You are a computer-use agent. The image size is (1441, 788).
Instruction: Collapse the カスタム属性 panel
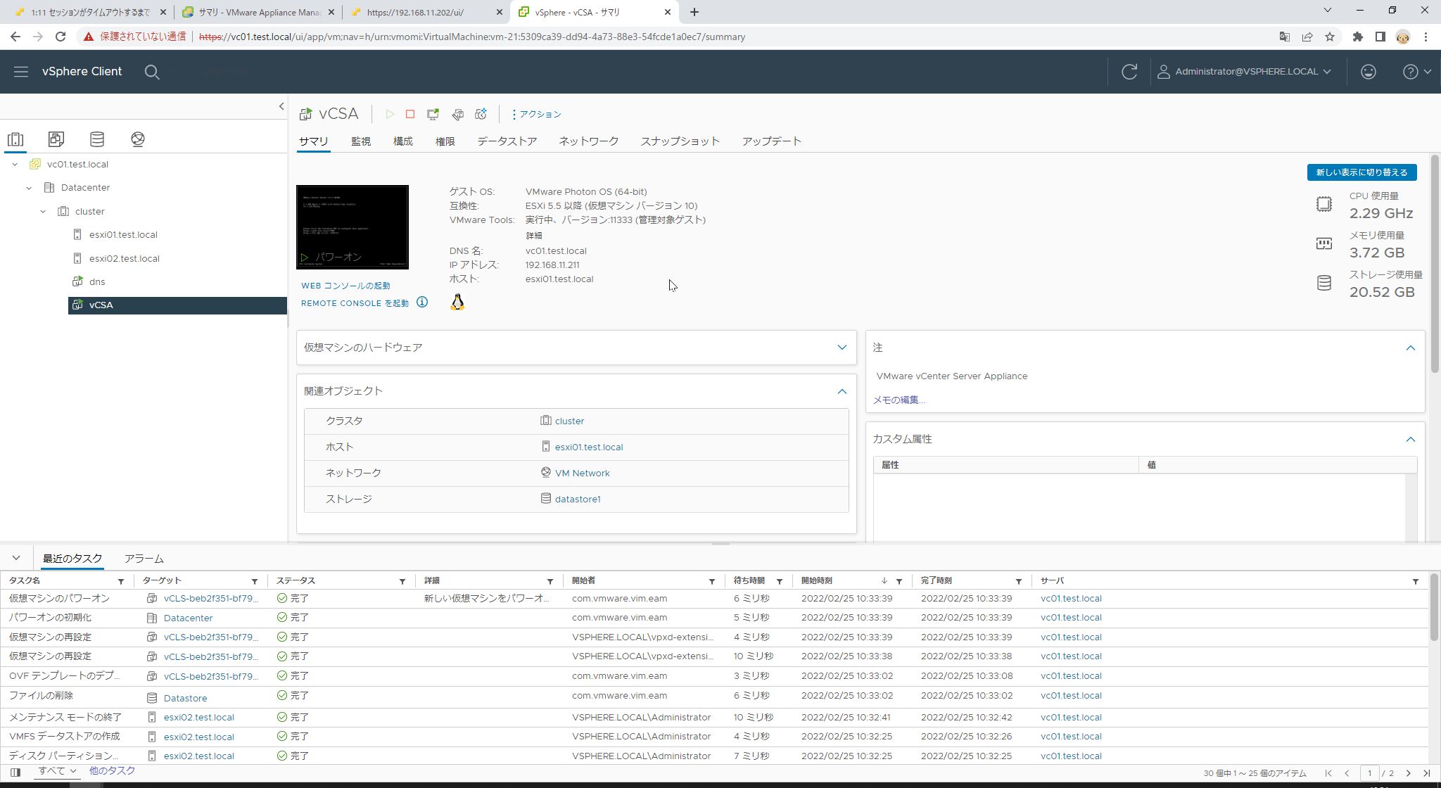click(x=1410, y=439)
